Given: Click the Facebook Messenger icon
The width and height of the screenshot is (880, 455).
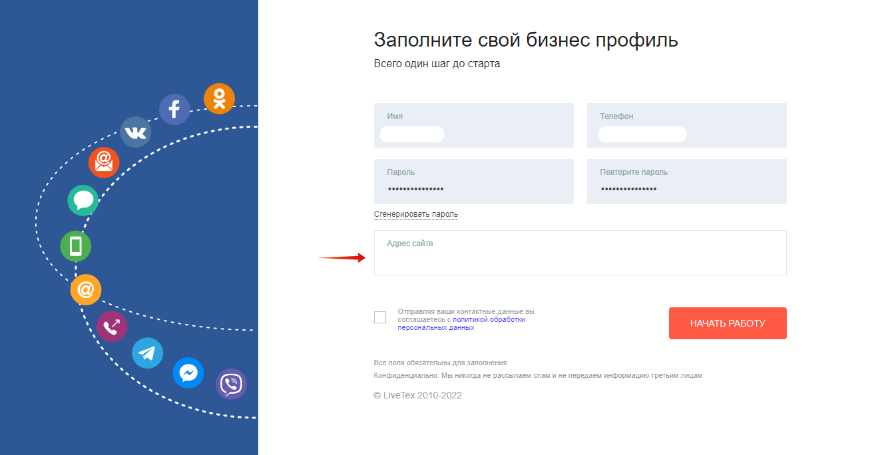Looking at the screenshot, I should (188, 373).
